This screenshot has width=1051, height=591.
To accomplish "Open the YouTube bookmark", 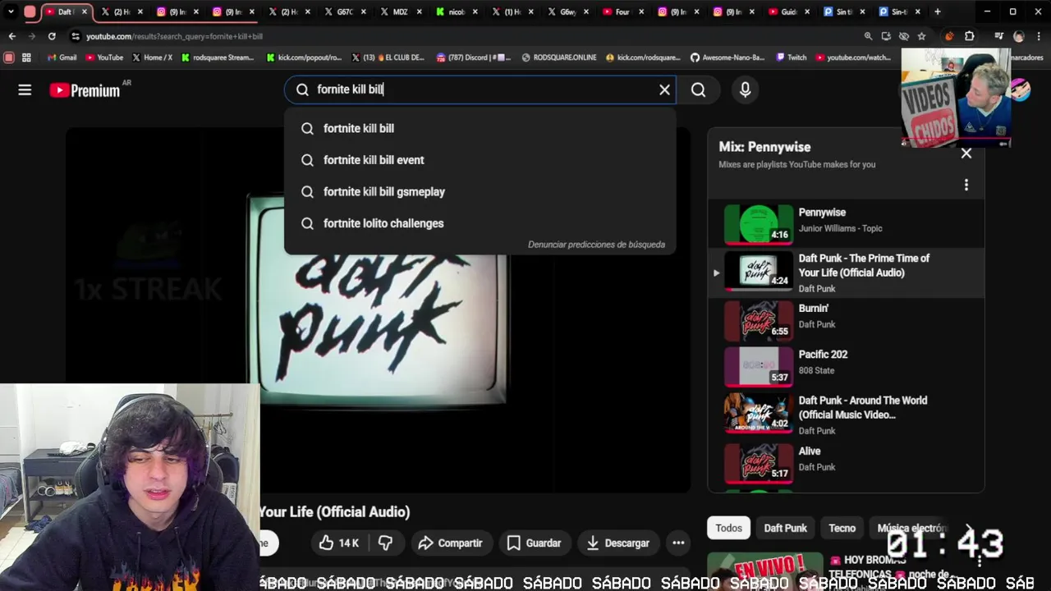I will [x=103, y=57].
